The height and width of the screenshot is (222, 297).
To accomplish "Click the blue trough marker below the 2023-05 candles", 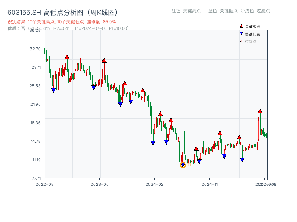I will click(x=93, y=88).
